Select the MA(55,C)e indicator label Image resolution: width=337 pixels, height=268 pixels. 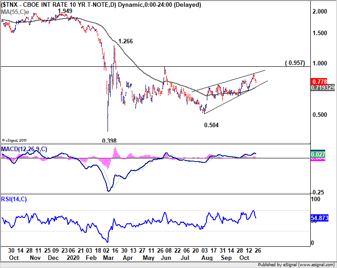coord(15,12)
